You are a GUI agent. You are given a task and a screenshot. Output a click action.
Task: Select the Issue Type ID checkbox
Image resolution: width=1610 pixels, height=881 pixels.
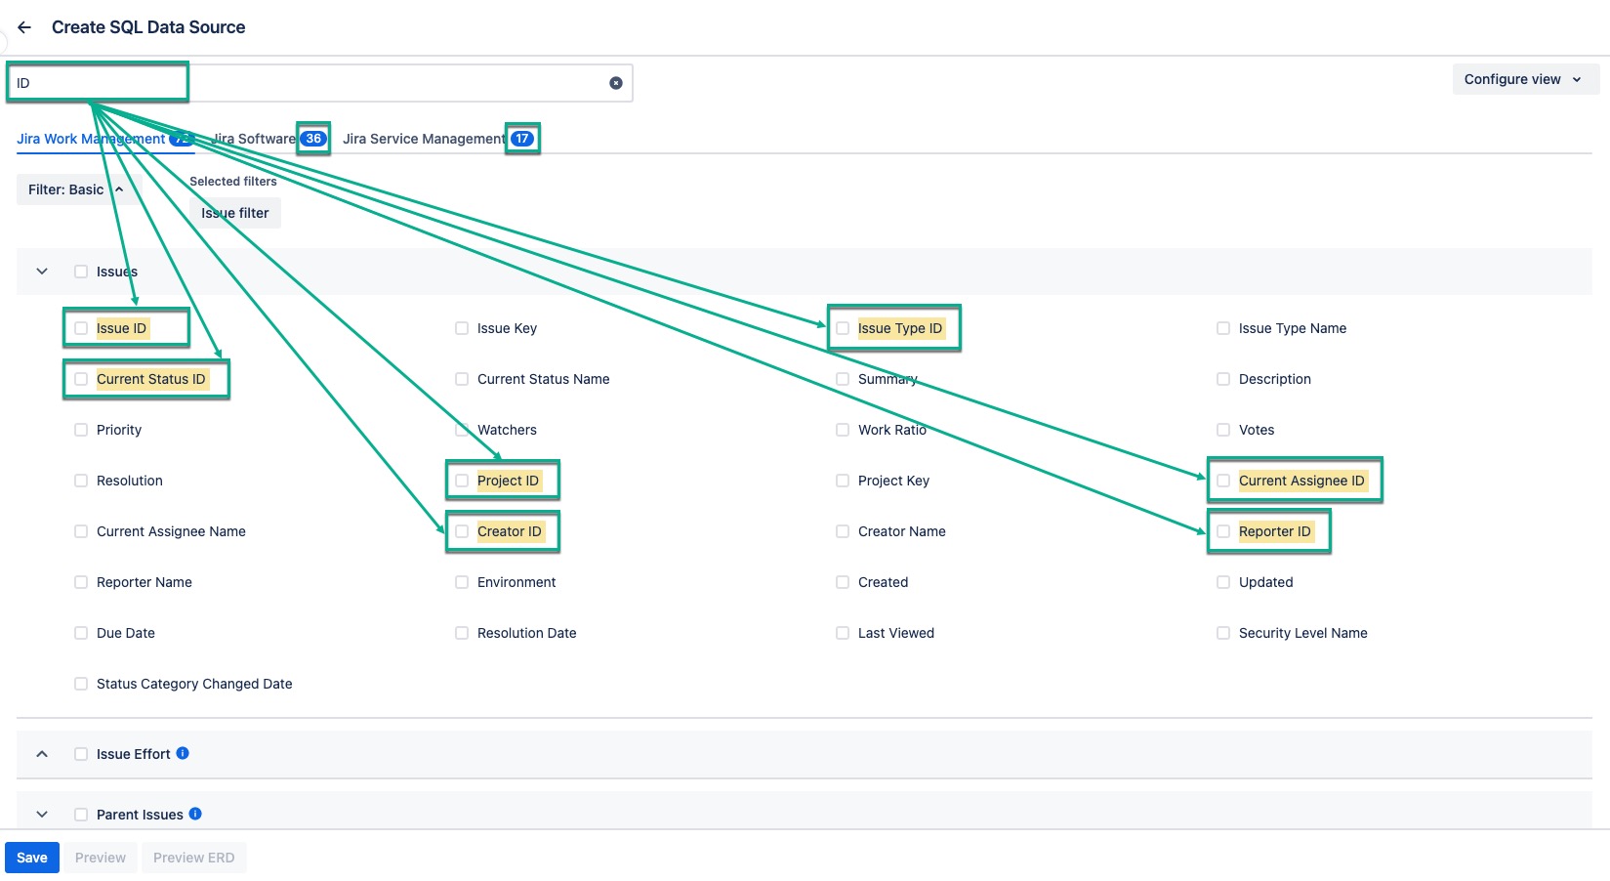pos(843,328)
